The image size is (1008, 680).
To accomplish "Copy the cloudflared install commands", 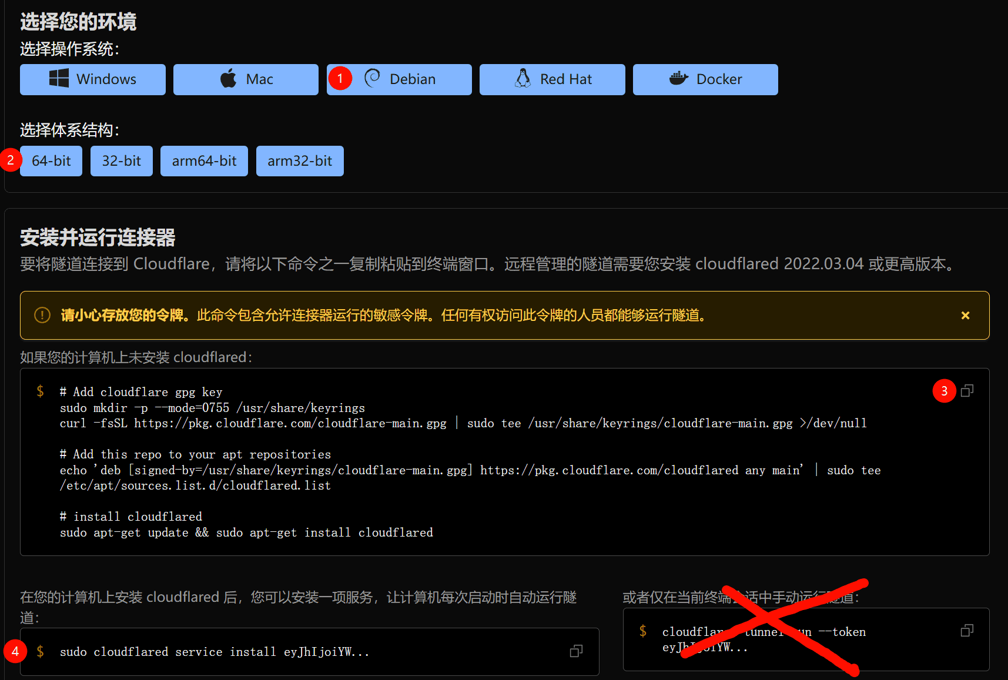I will click(x=967, y=391).
